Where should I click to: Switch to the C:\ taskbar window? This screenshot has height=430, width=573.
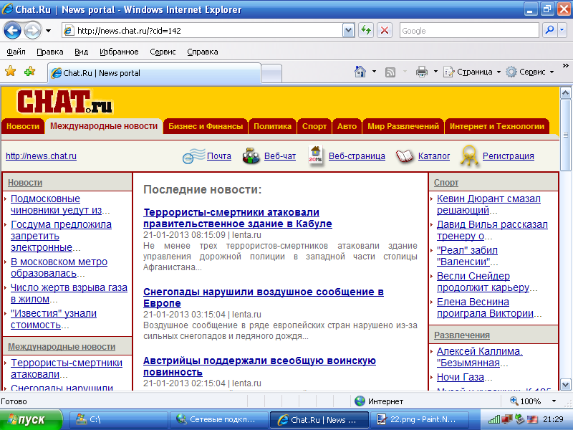click(x=118, y=419)
